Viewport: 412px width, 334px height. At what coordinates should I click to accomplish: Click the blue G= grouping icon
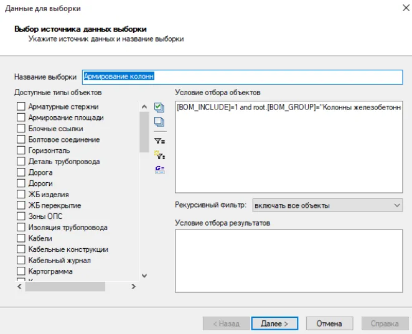(x=159, y=169)
